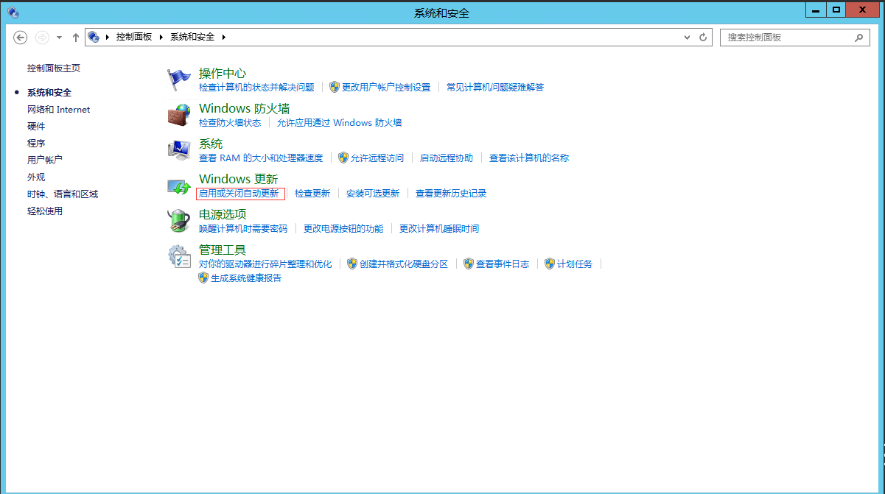
Task: Click the search magnifier icon
Action: tap(859, 37)
